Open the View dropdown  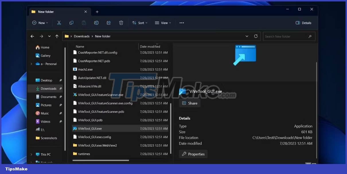point(163,23)
